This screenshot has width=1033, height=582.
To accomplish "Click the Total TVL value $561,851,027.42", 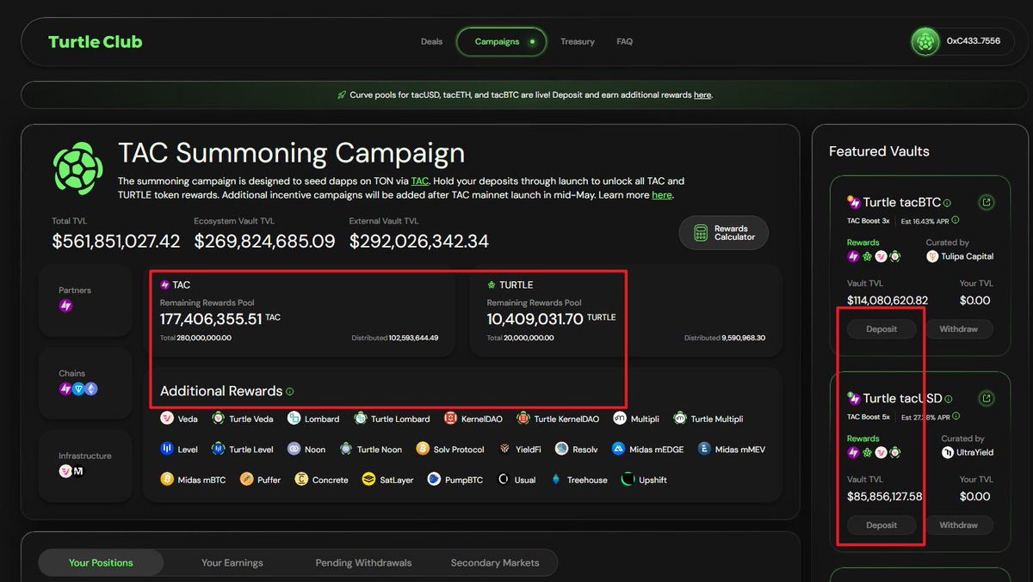I will click(x=116, y=242).
